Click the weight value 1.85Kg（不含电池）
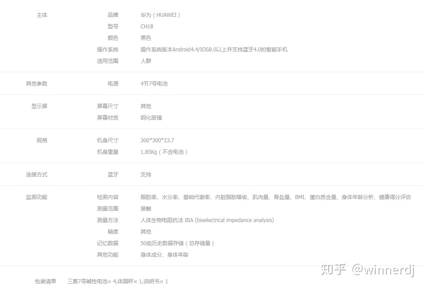The height and width of the screenshot is (289, 425). point(164,152)
